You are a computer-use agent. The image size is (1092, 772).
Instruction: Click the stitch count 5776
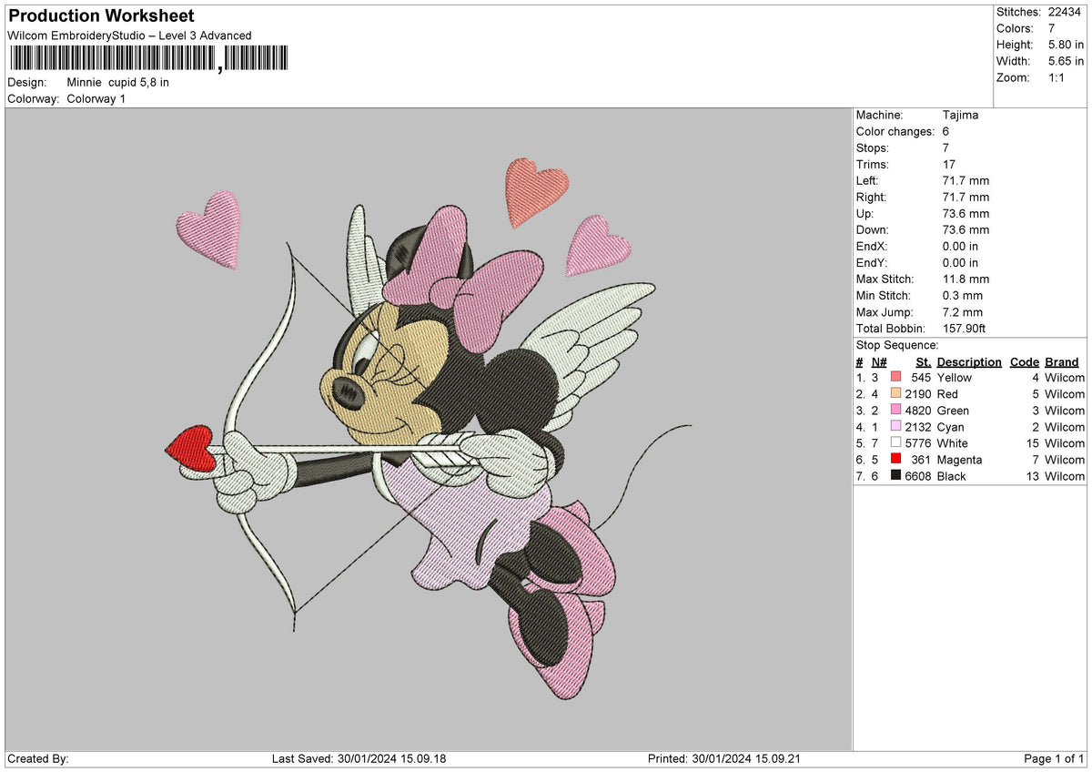(918, 443)
